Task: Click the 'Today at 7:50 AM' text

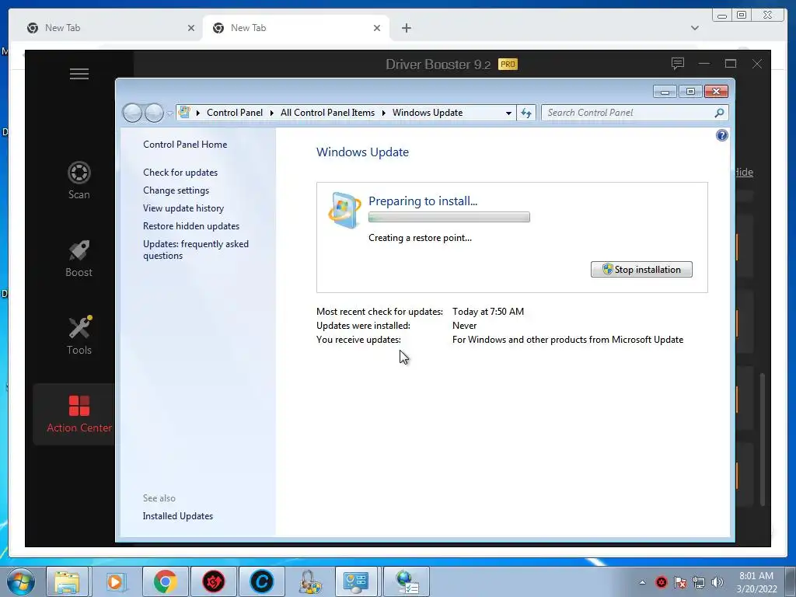Action: (488, 312)
